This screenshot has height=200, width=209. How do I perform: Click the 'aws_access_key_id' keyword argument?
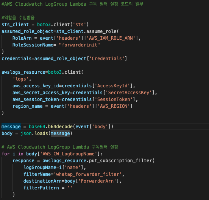click(36, 86)
